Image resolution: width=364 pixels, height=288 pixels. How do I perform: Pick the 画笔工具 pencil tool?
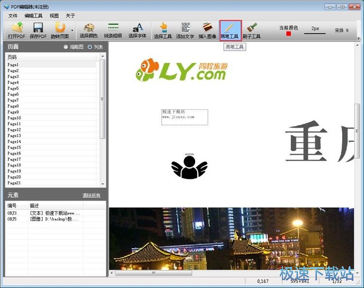coord(231,31)
